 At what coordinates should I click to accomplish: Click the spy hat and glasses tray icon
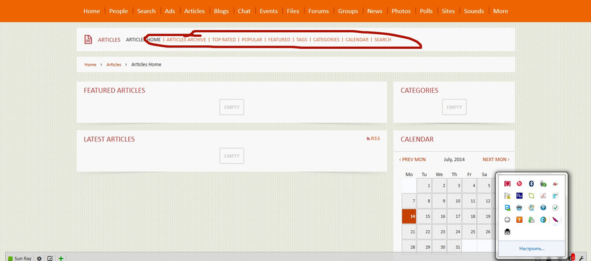tap(508, 231)
